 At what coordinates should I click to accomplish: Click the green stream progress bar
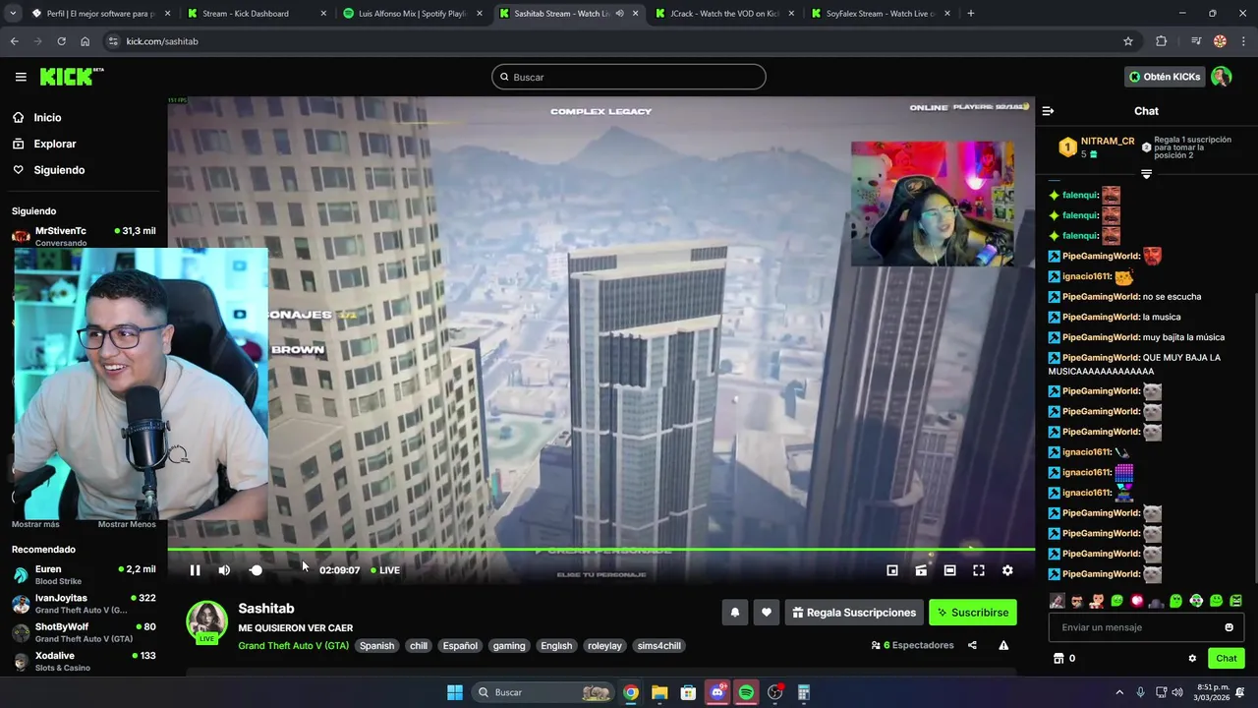coord(600,549)
